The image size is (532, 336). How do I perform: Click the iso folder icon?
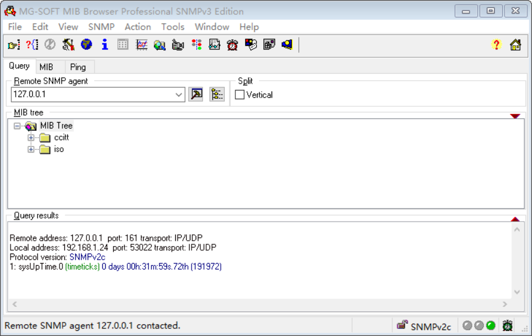tap(45, 150)
